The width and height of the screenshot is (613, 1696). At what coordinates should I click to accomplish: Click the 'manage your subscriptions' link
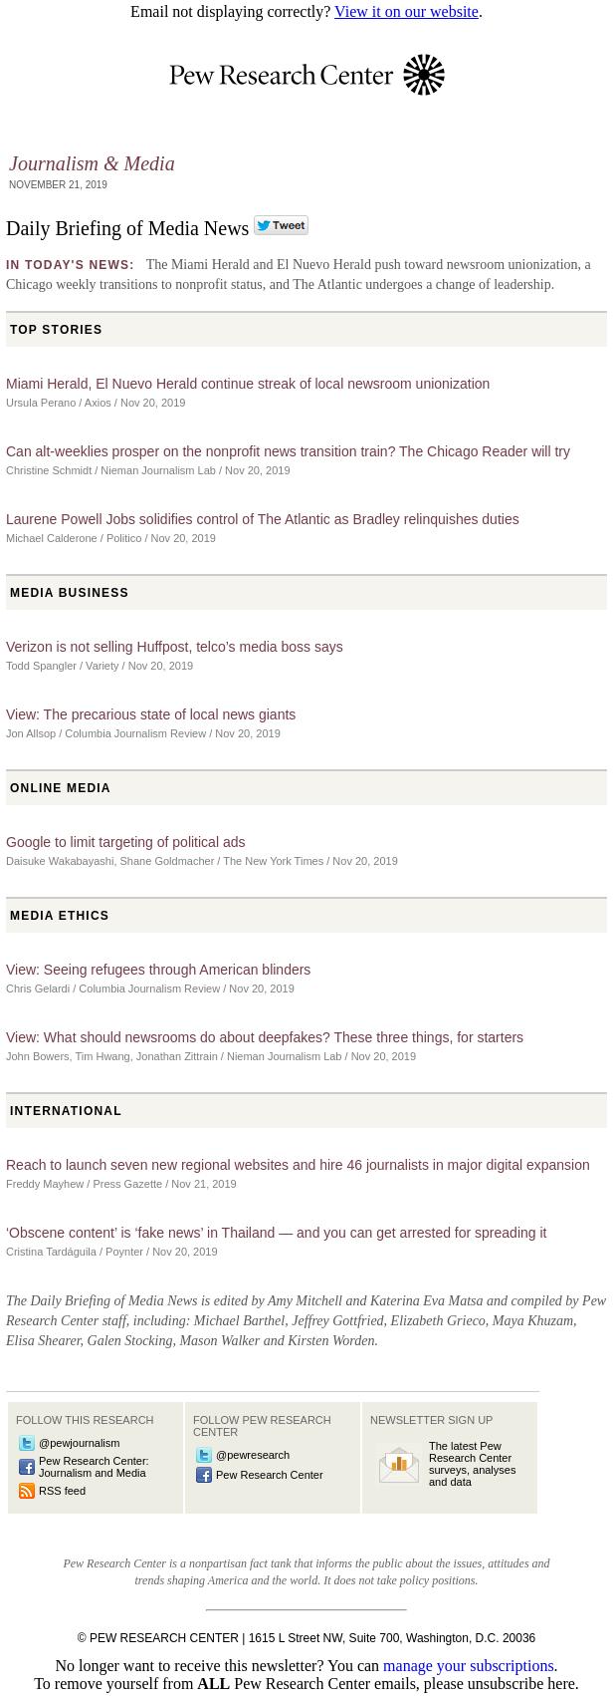[x=468, y=1665]
